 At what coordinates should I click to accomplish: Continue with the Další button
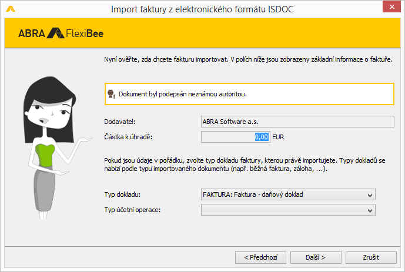click(x=316, y=257)
